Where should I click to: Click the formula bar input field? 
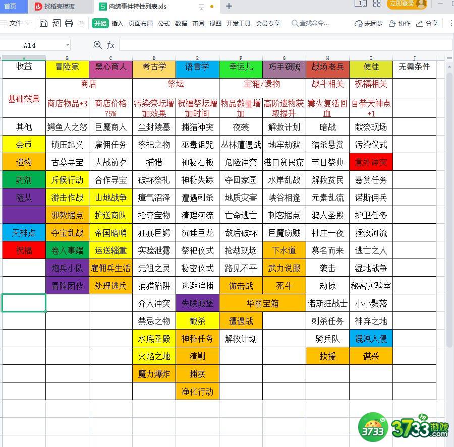(282, 45)
